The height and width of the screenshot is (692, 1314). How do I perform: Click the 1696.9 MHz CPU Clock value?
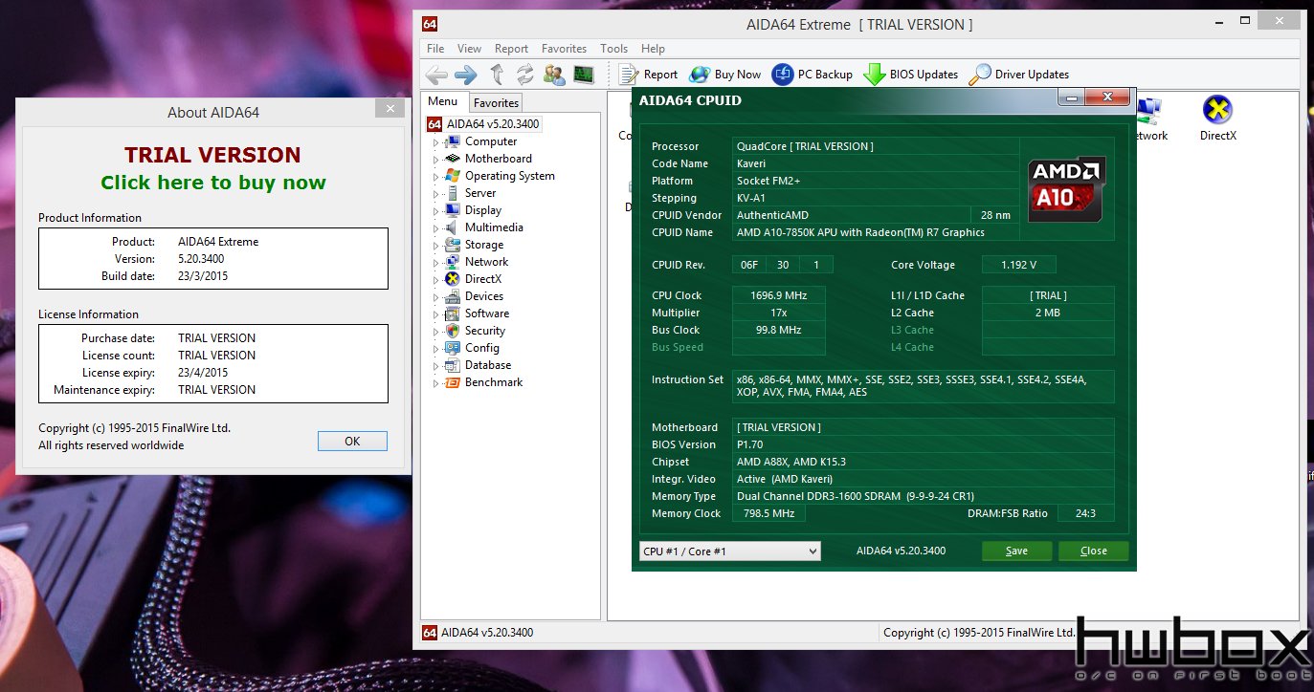779,295
